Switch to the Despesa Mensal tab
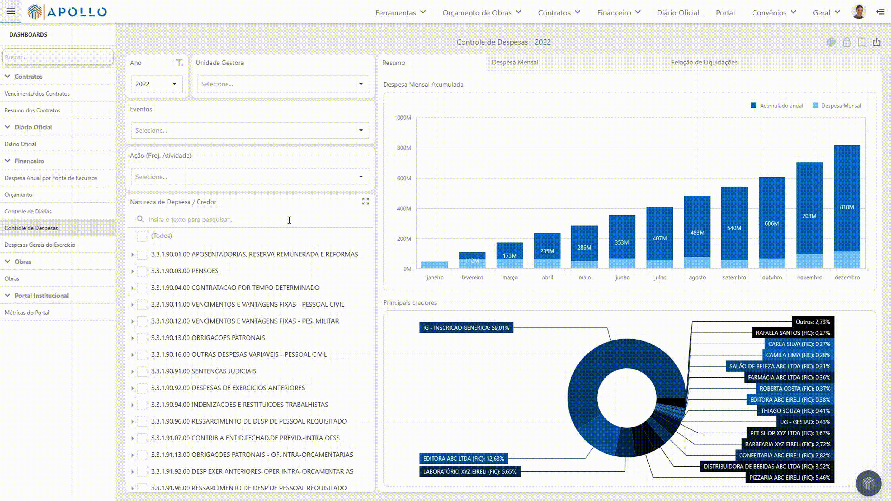The image size is (891, 501). tap(576, 62)
